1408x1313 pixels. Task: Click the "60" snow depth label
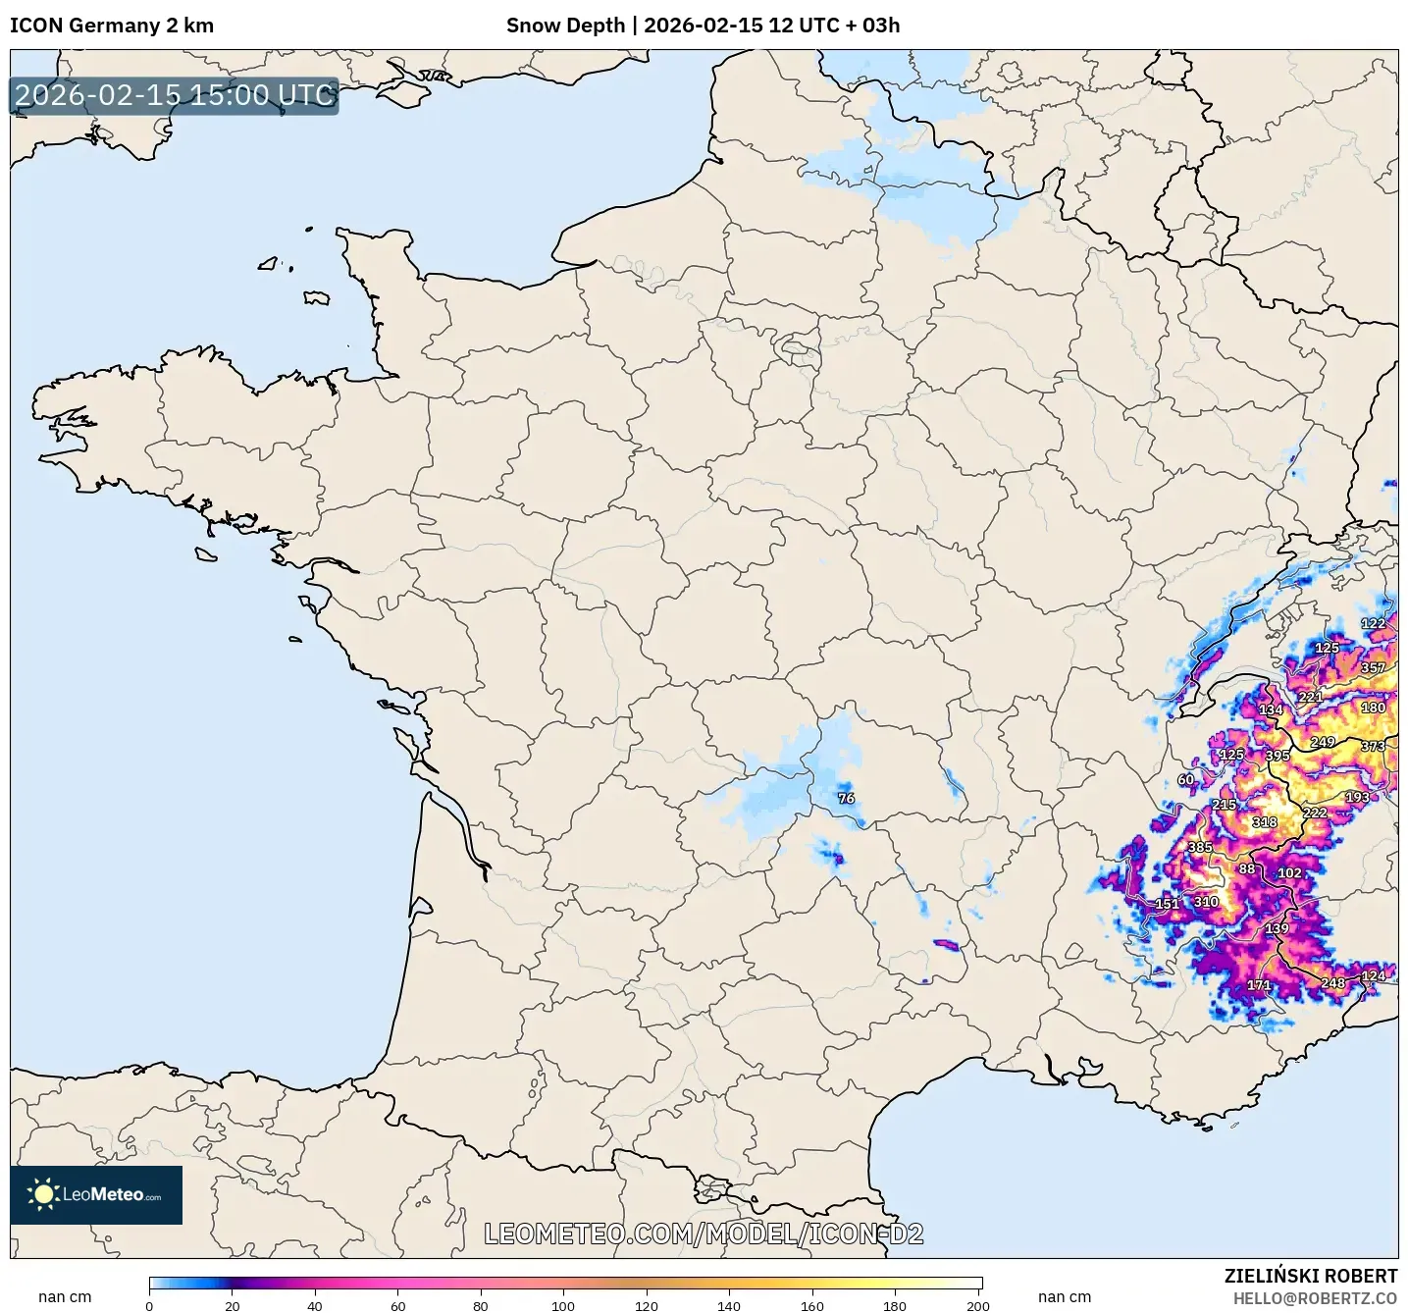pyautogui.click(x=1185, y=779)
